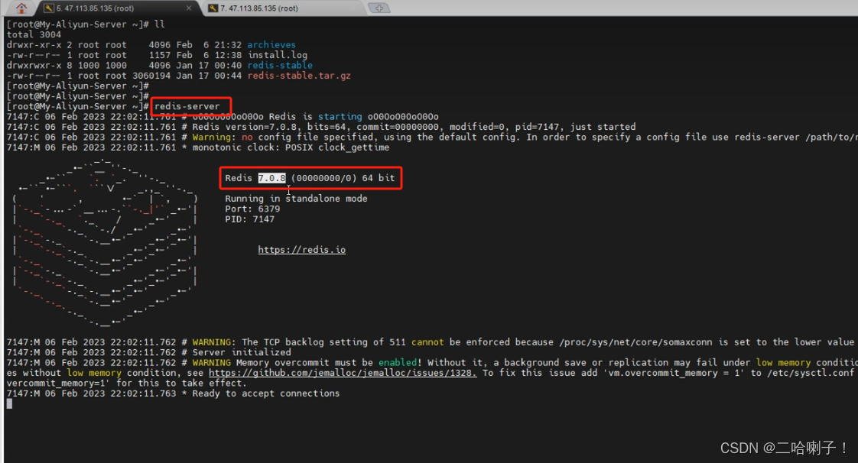Click the key icon on tab 5
858x463 pixels.
[49, 8]
